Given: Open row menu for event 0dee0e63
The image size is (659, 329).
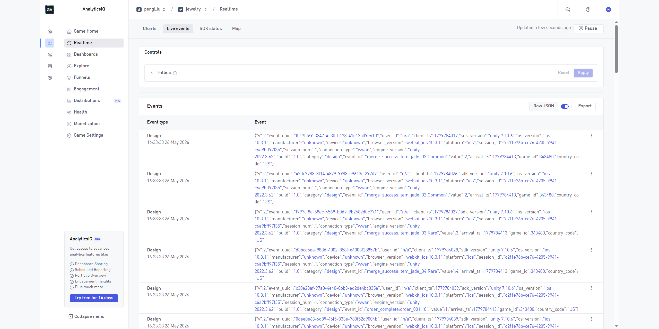Looking at the screenshot, I should (591, 319).
